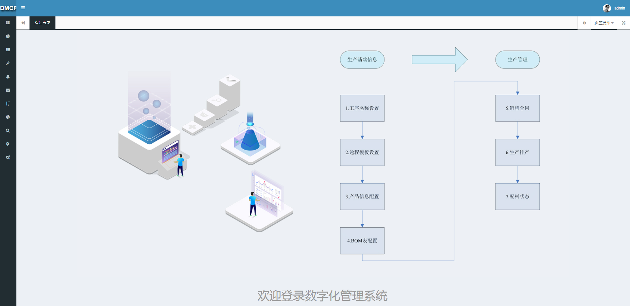
Task: Open the multi-gear system config sidebar icon
Action: (x=8, y=157)
